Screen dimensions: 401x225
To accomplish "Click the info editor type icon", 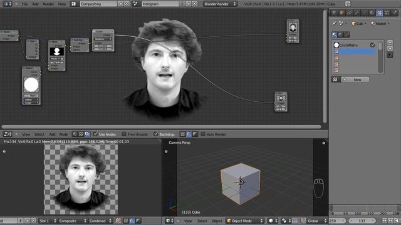I will 7,4.
